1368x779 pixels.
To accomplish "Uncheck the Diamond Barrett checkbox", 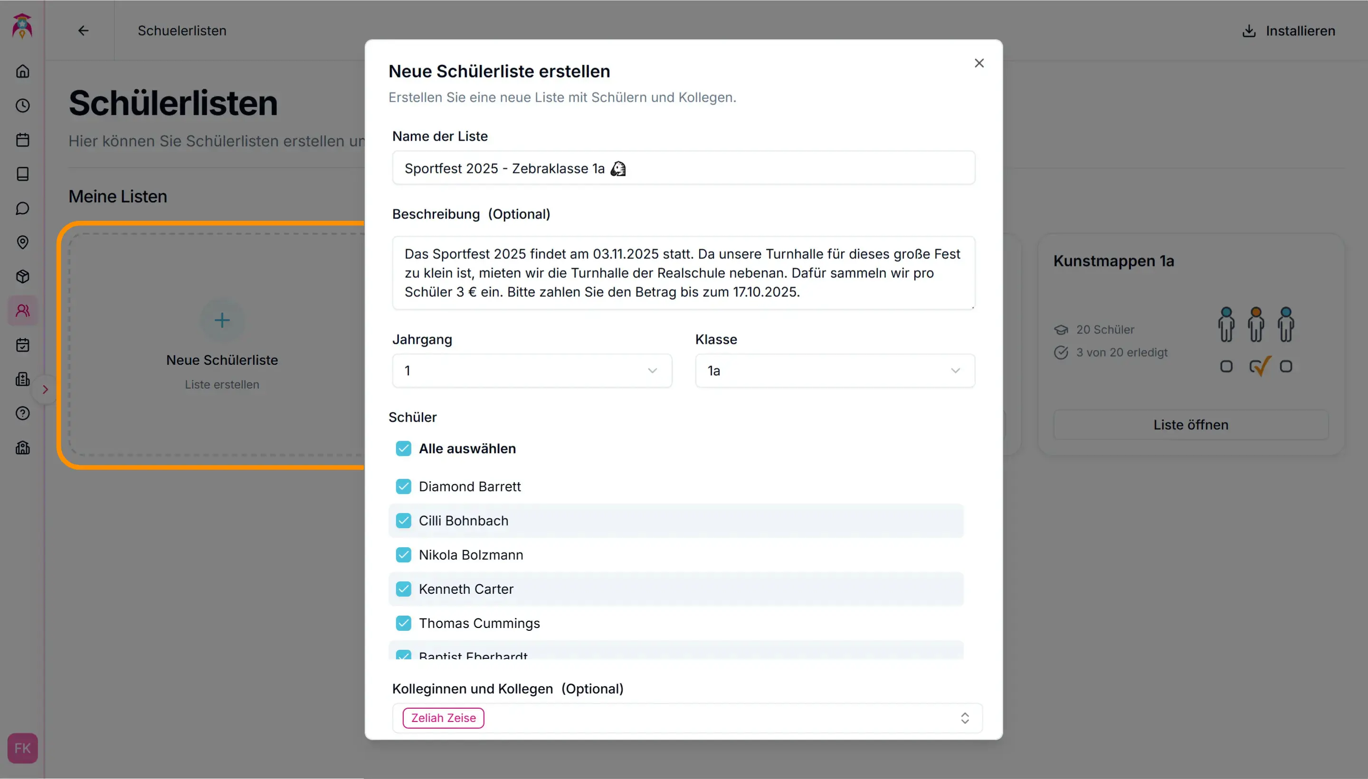I will (403, 486).
